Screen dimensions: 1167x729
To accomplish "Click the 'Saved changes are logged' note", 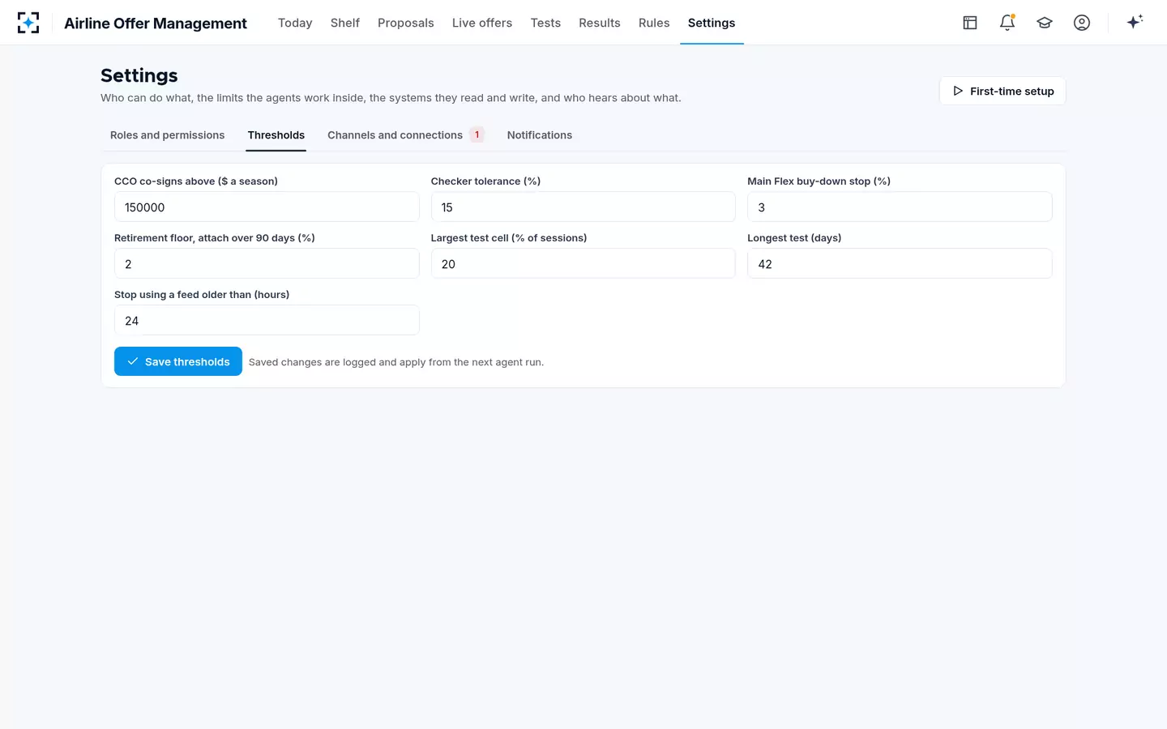I will (396, 362).
